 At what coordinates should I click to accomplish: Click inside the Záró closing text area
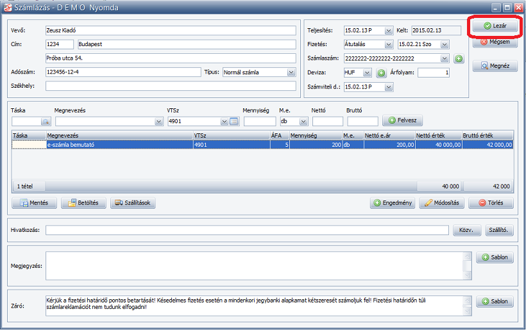point(255,306)
